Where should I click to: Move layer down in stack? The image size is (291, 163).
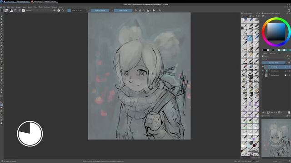(272, 112)
